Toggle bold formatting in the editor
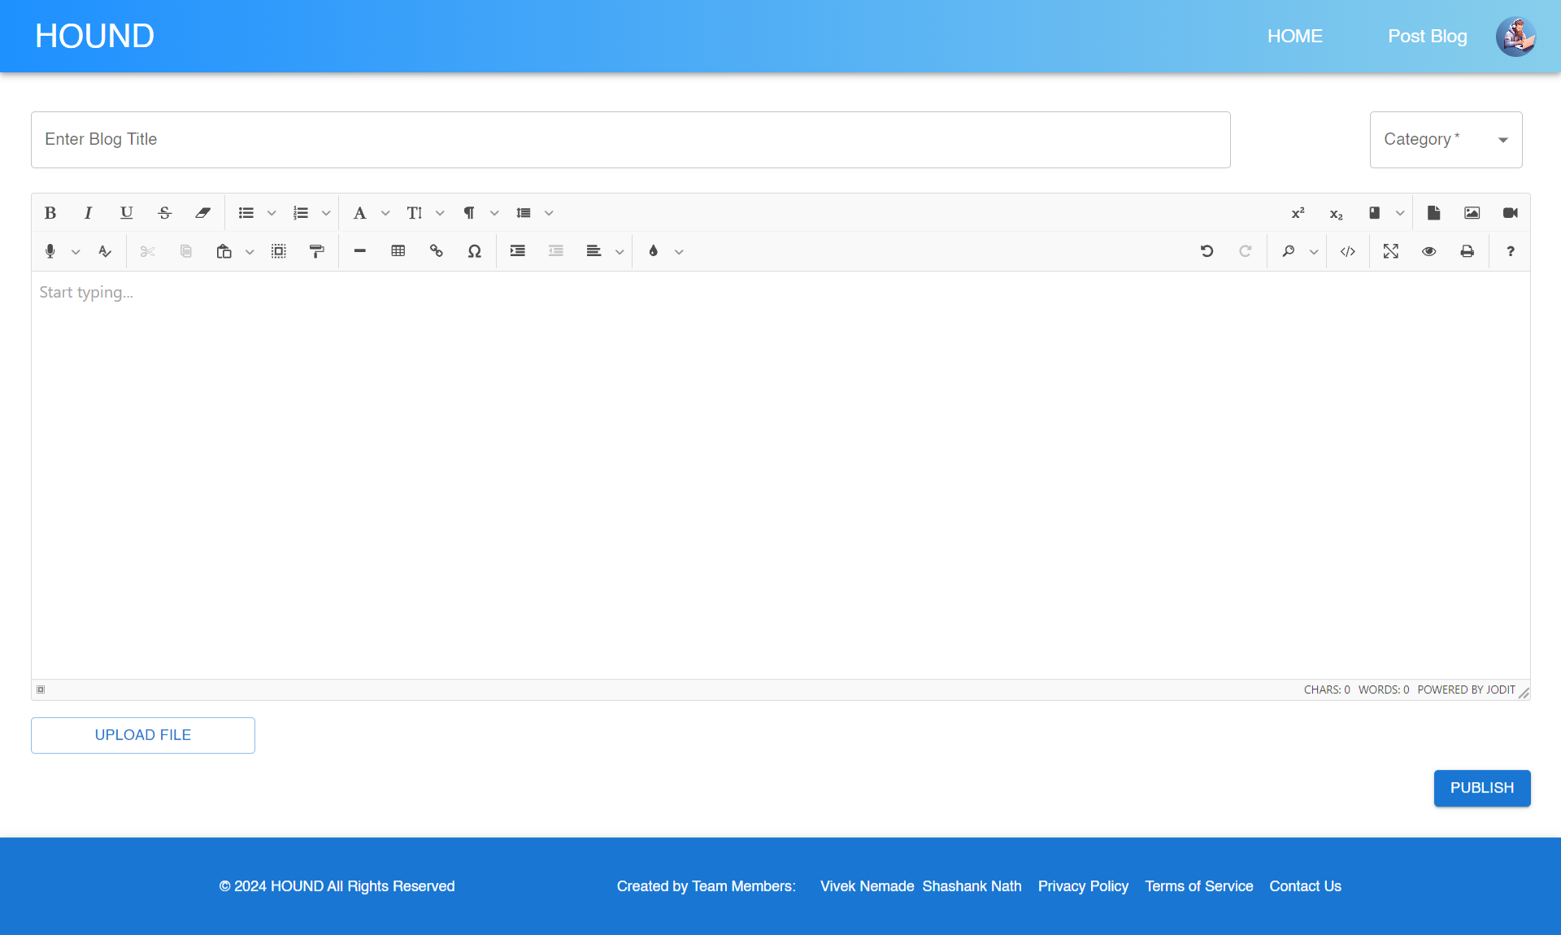 click(x=50, y=213)
